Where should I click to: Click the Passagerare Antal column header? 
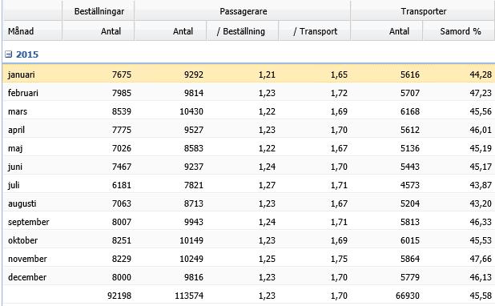[x=170, y=31]
